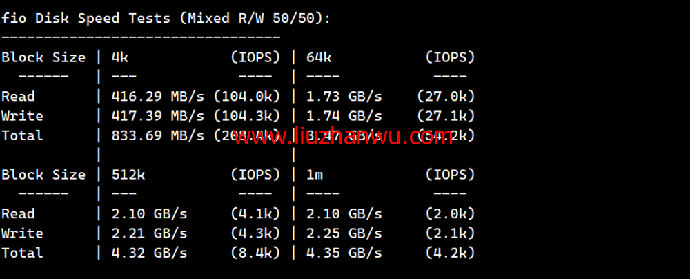
Task: Select the 512k read speed 2.10 GB/s
Action: [149, 214]
